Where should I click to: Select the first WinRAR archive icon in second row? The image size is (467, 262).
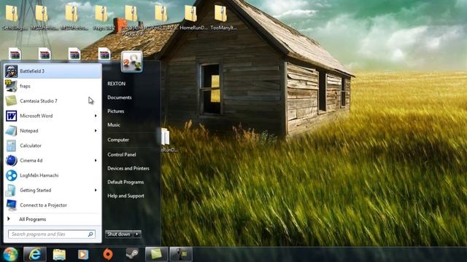coord(15,54)
